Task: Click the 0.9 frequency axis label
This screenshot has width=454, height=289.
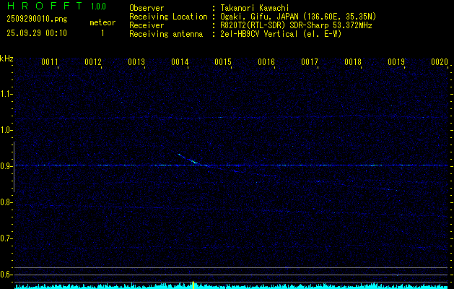Action: pos(6,166)
